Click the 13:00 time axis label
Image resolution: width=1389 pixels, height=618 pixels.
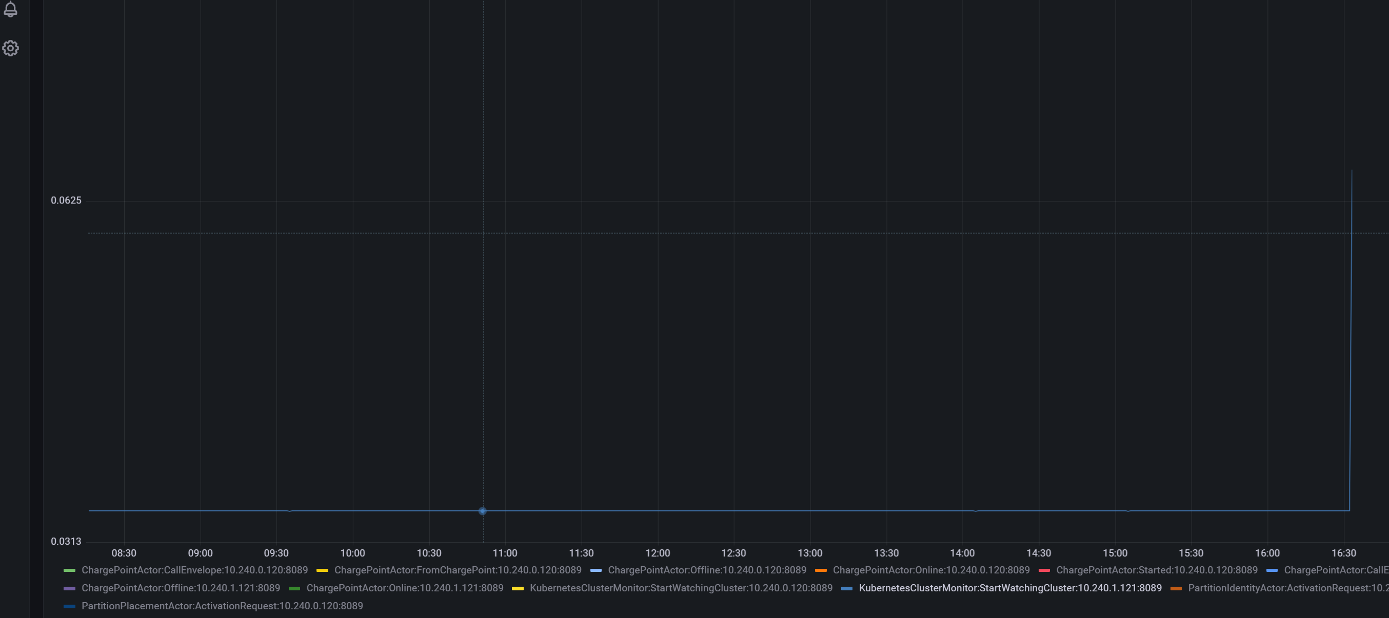point(810,553)
